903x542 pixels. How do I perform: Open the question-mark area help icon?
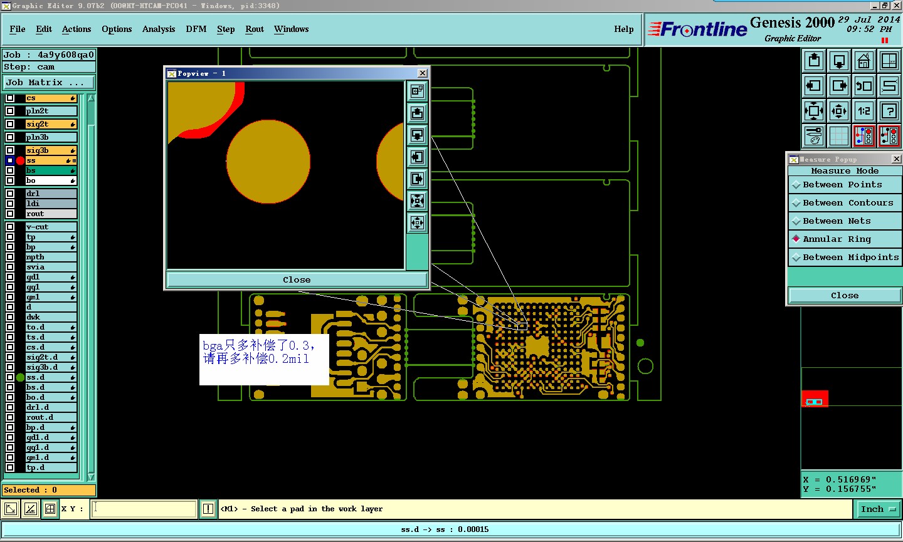click(889, 111)
